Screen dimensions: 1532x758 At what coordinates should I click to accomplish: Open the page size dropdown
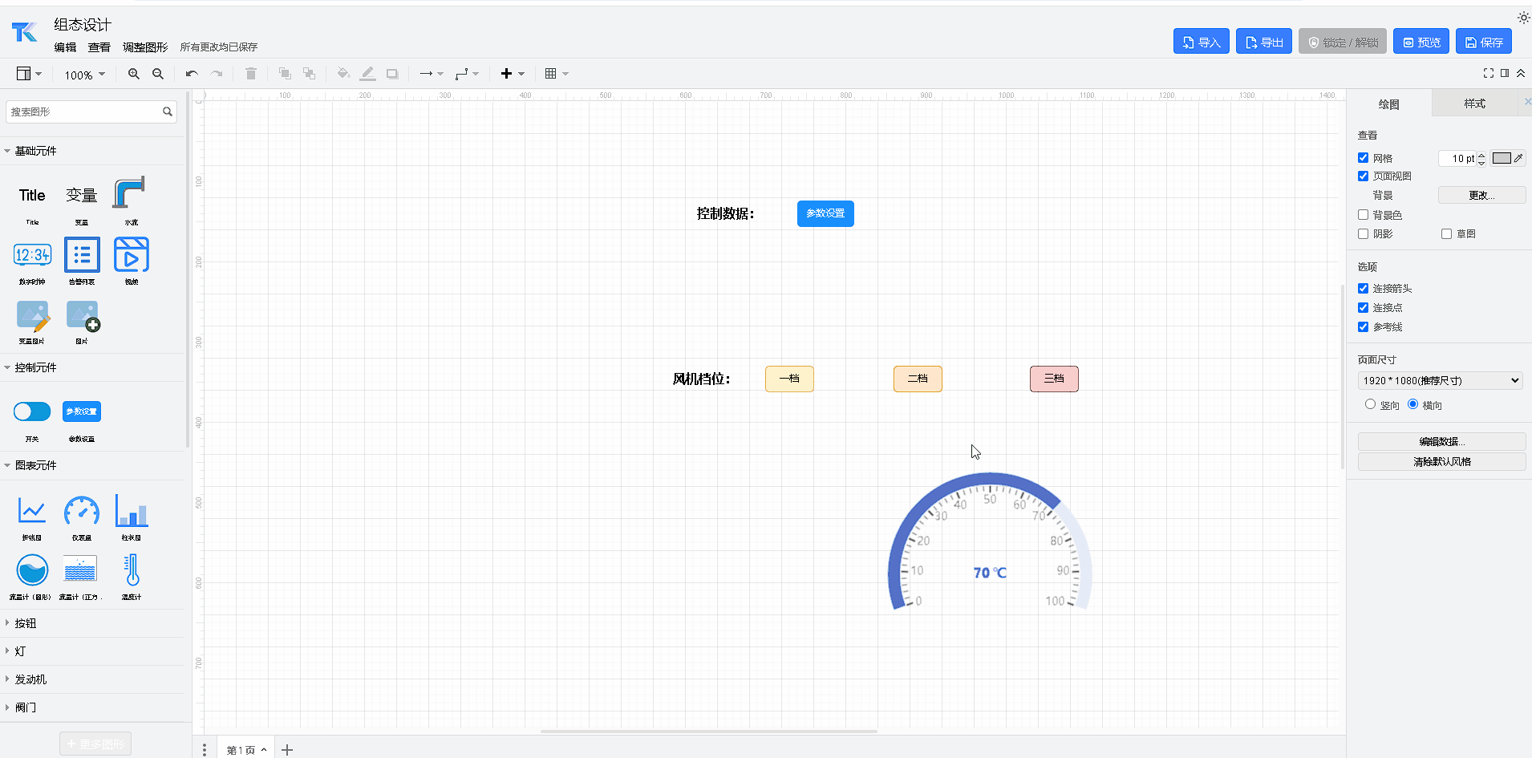tap(1440, 380)
